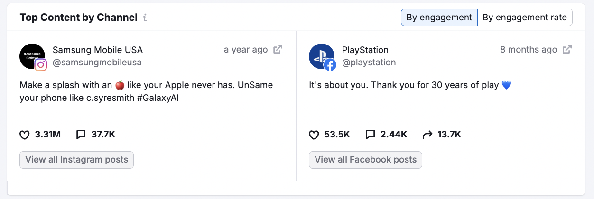This screenshot has width=594, height=199.
Task: Click the heart icon showing 3.31M likes
Action: 25,135
